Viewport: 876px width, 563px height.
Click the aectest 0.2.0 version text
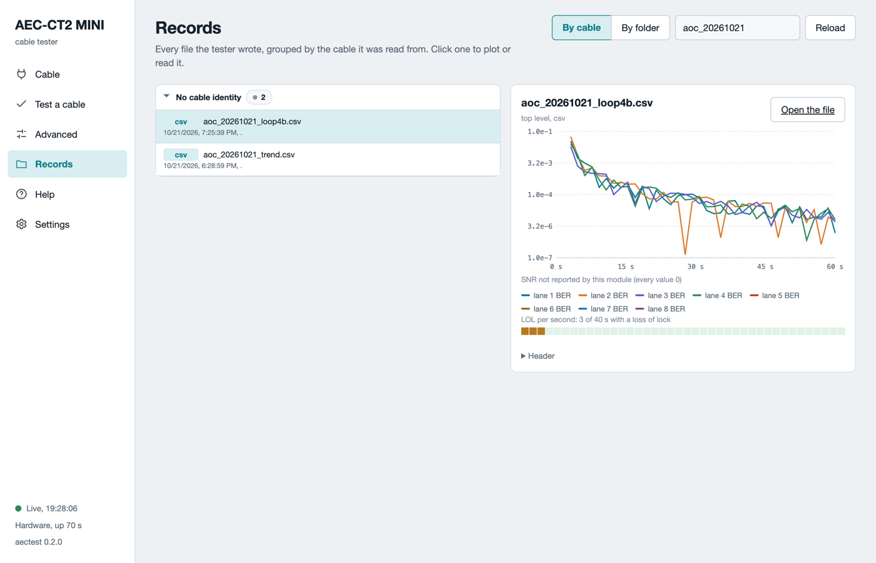(39, 542)
